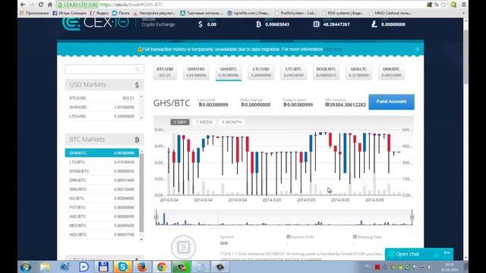Click the Bitcoin icon on the BTC Markets header

coord(137,140)
